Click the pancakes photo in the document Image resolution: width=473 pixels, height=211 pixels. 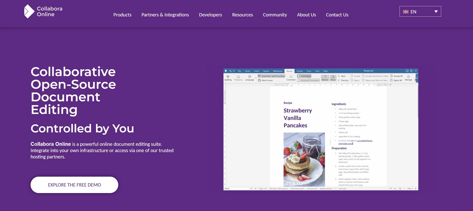click(x=304, y=159)
